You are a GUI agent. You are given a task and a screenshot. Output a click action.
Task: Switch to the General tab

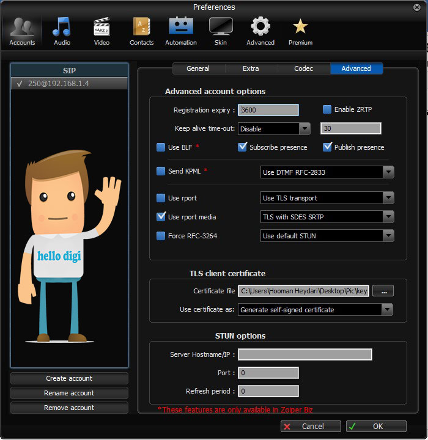pos(198,68)
